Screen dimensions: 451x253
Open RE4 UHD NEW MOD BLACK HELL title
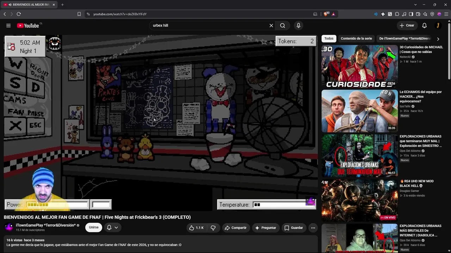click(416, 183)
